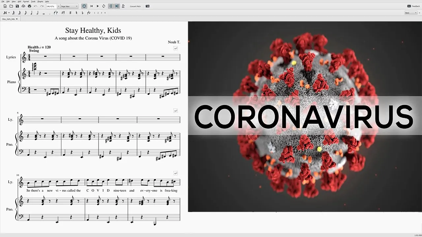Open the Basic workspace dropdown
The width and height of the screenshot is (422, 237).
(x=411, y=13)
